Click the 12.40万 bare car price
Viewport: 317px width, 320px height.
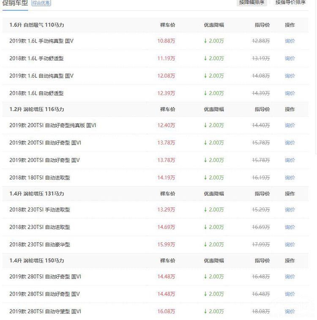click(x=166, y=125)
